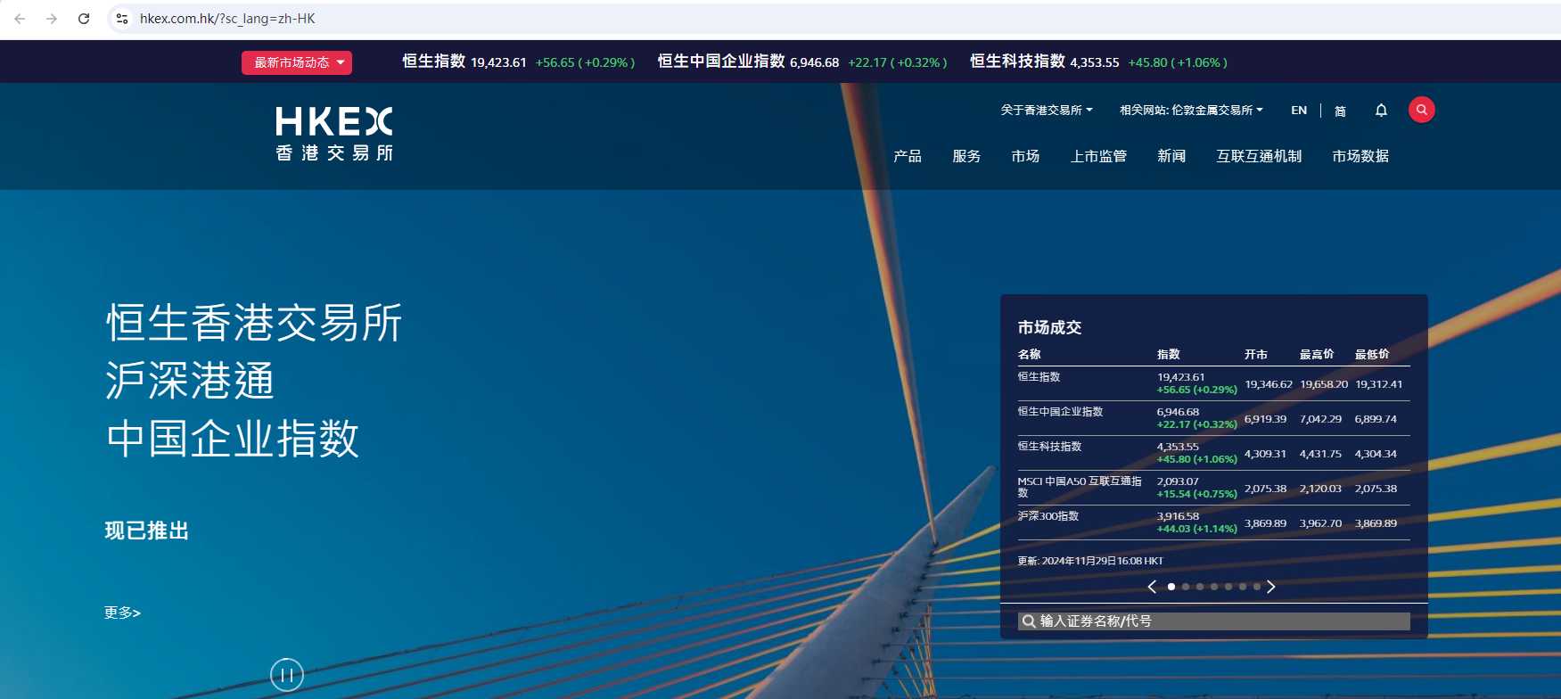Screen dimensions: 1561x699
Task: Click the high value 7,042.29
Action: coord(1320,419)
